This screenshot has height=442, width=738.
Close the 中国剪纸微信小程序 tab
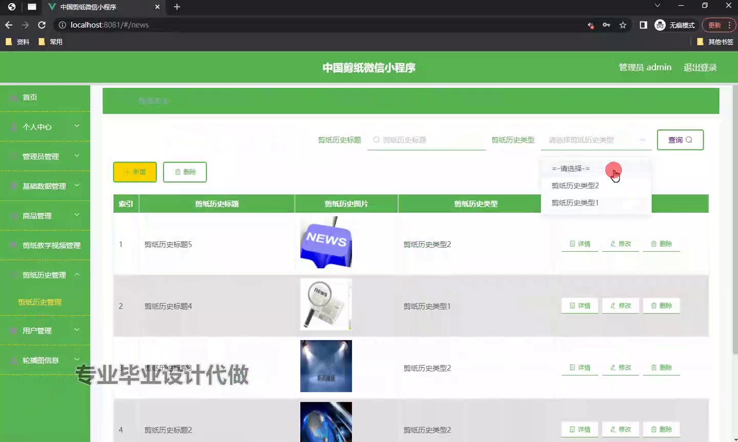(x=157, y=7)
